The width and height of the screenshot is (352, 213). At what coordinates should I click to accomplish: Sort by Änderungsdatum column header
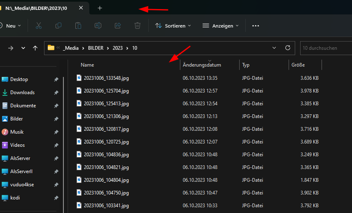coord(202,65)
